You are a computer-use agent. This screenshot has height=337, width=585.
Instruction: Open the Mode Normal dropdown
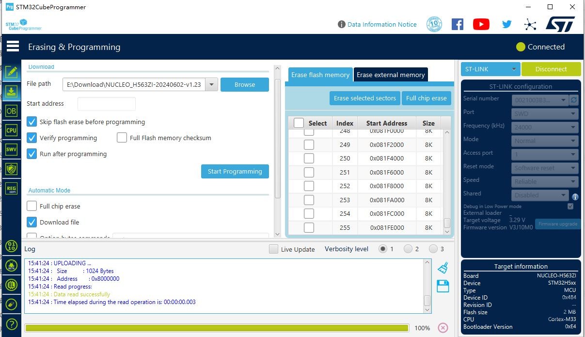click(x=545, y=141)
